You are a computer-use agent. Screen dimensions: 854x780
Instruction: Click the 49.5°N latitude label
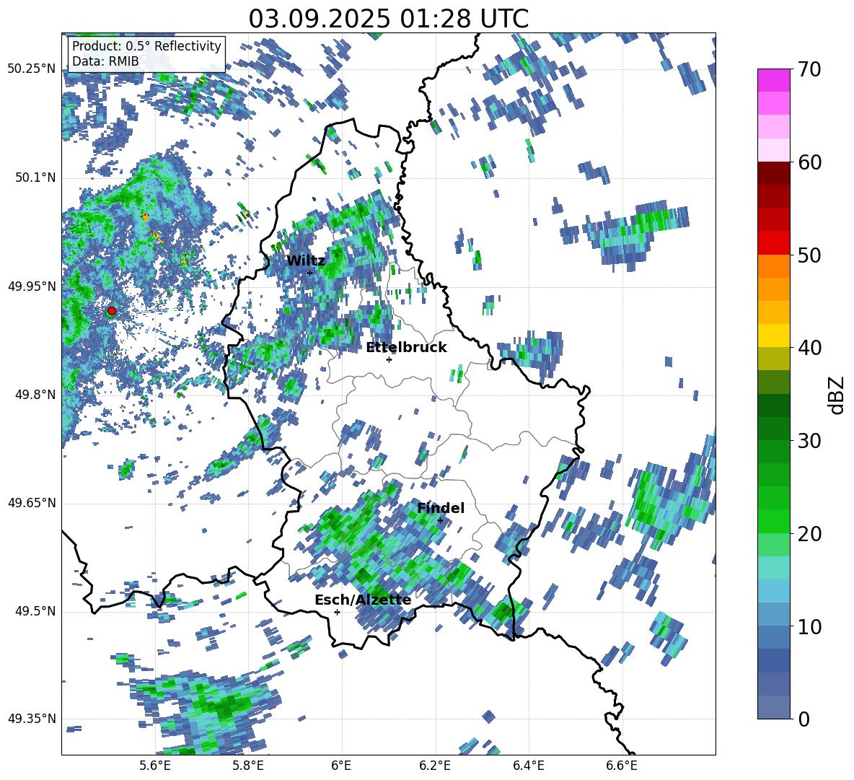(x=35, y=611)
